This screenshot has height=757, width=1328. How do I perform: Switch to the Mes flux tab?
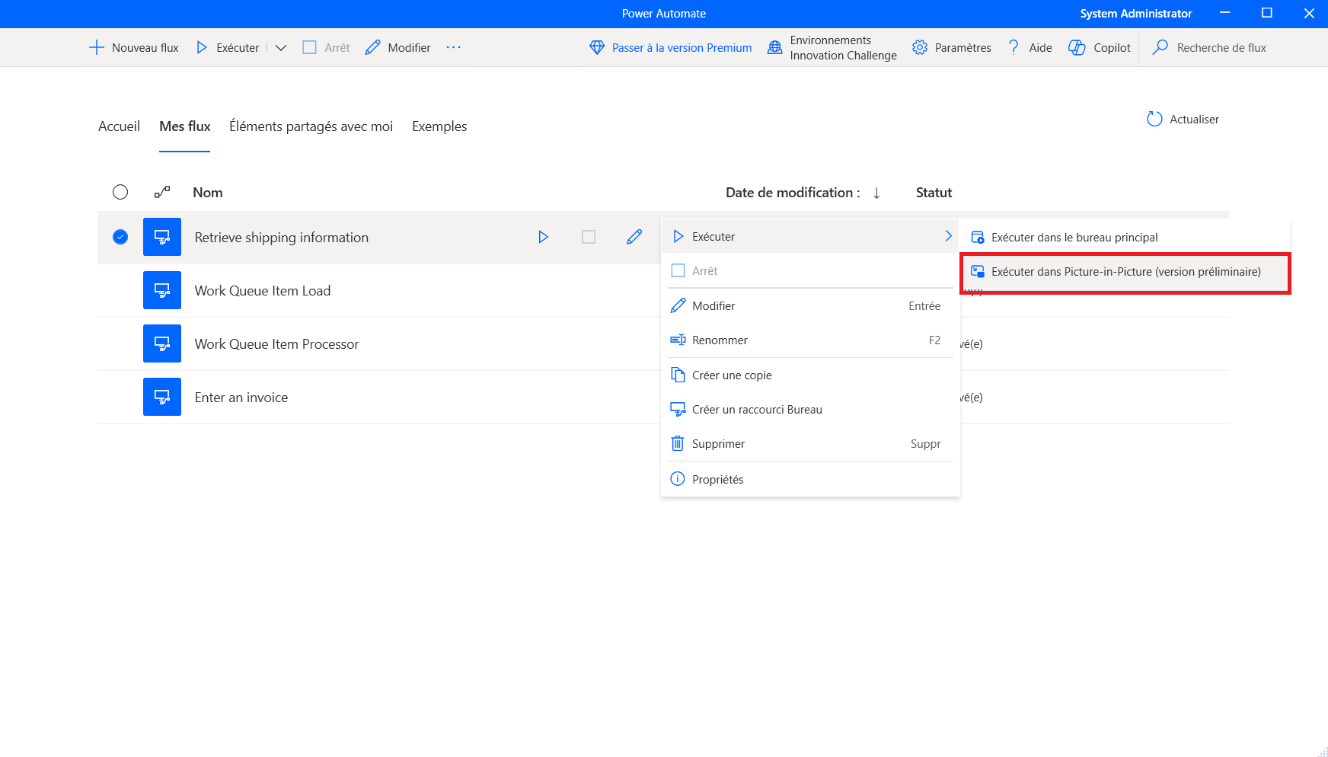click(185, 126)
